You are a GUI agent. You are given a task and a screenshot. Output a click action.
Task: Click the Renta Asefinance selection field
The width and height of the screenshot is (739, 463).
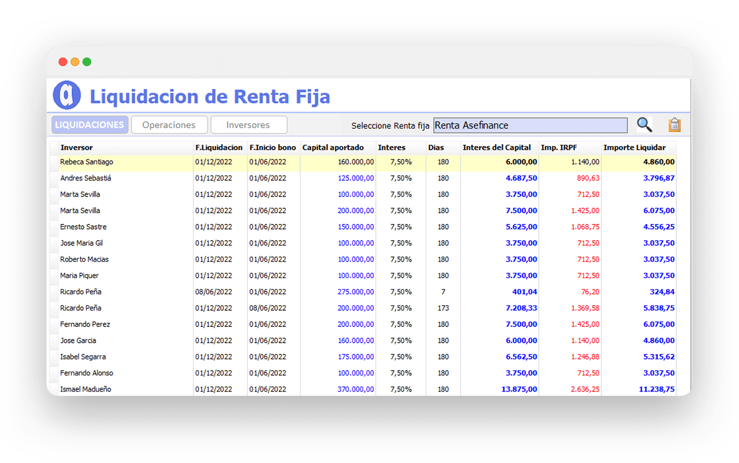530,125
